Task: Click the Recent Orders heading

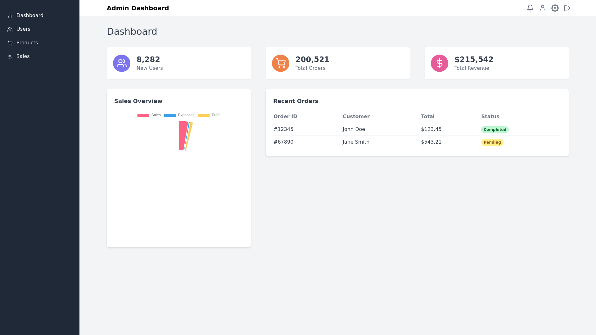Action: [296, 101]
